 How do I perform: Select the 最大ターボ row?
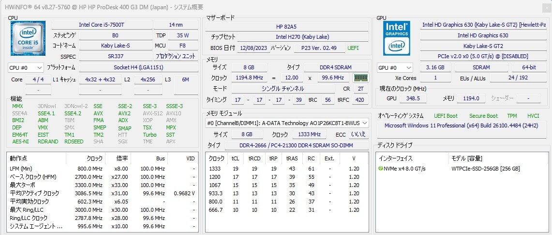pyautogui.click(x=102, y=185)
